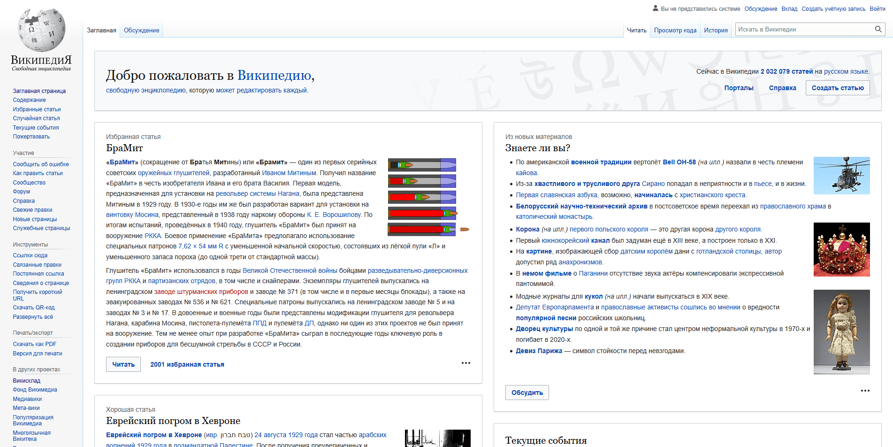This screenshot has width=893, height=447.
Task: Switch to the "Обсуждение" tab
Action: coord(141,29)
